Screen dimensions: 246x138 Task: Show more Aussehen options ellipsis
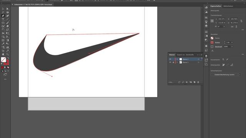(243, 54)
